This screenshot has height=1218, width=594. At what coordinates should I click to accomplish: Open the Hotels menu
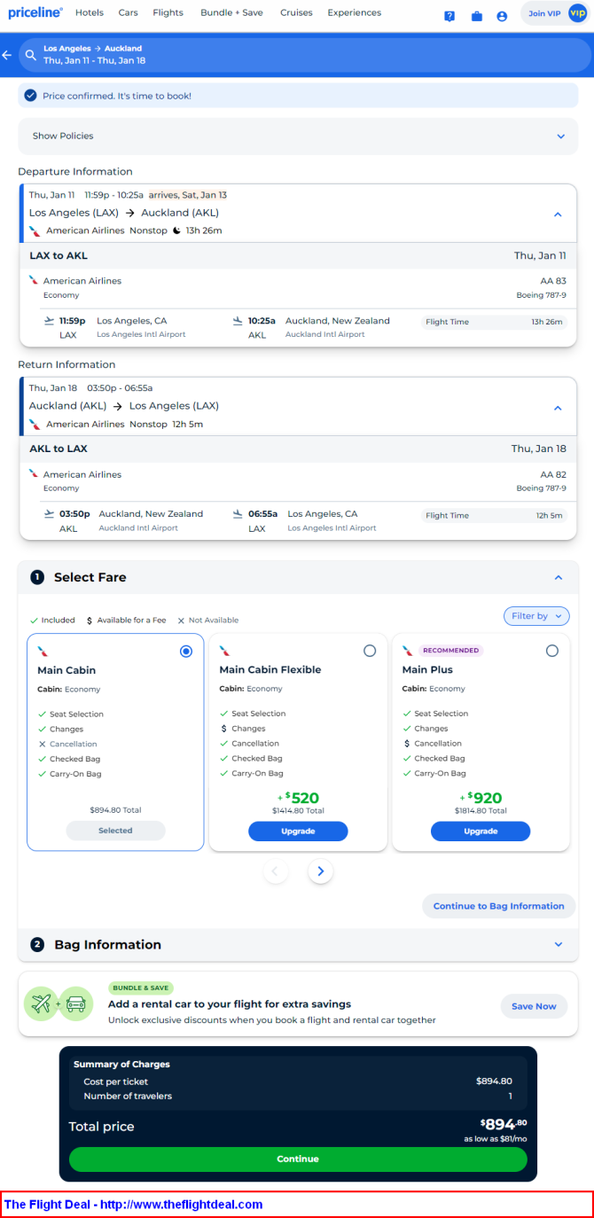pyautogui.click(x=90, y=13)
